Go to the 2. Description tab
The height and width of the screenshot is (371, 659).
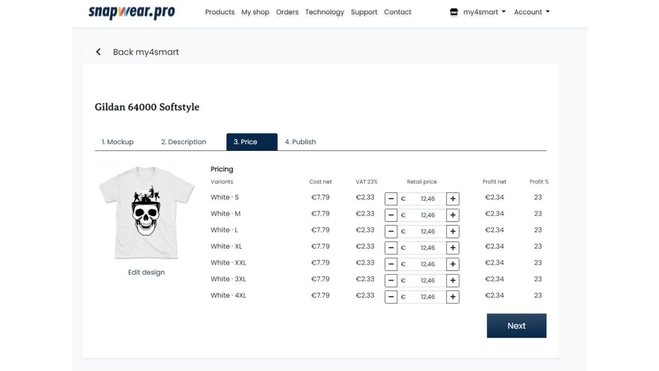click(x=183, y=142)
